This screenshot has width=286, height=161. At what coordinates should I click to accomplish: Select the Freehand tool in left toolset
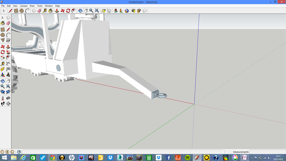pyautogui.click(x=8, y=40)
